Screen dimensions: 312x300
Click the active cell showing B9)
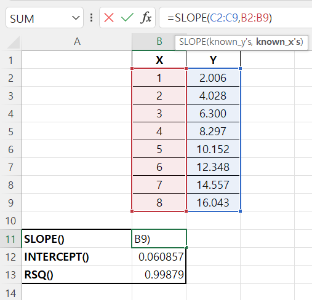[159, 239]
